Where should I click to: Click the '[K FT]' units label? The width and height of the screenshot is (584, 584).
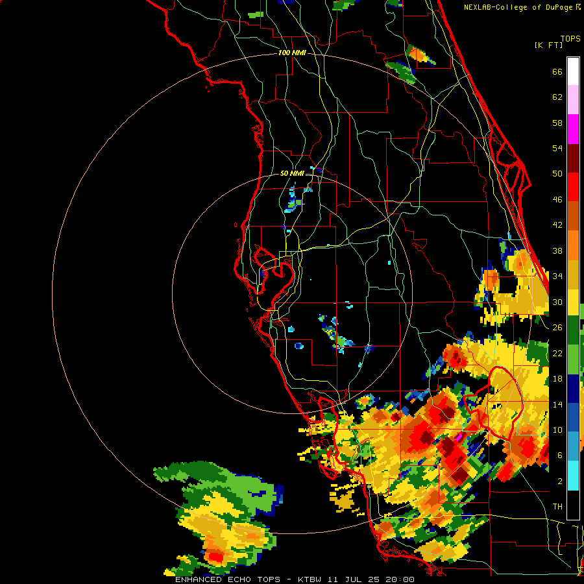point(548,45)
